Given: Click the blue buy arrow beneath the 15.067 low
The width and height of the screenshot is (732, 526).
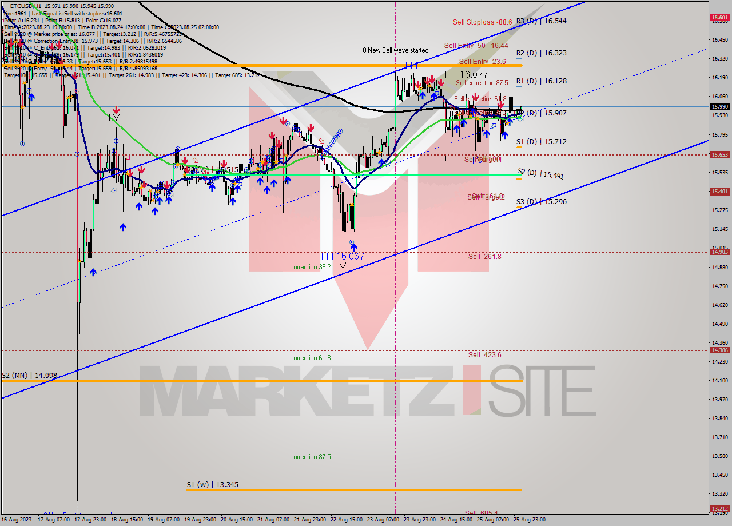Looking at the screenshot, I should tap(354, 248).
